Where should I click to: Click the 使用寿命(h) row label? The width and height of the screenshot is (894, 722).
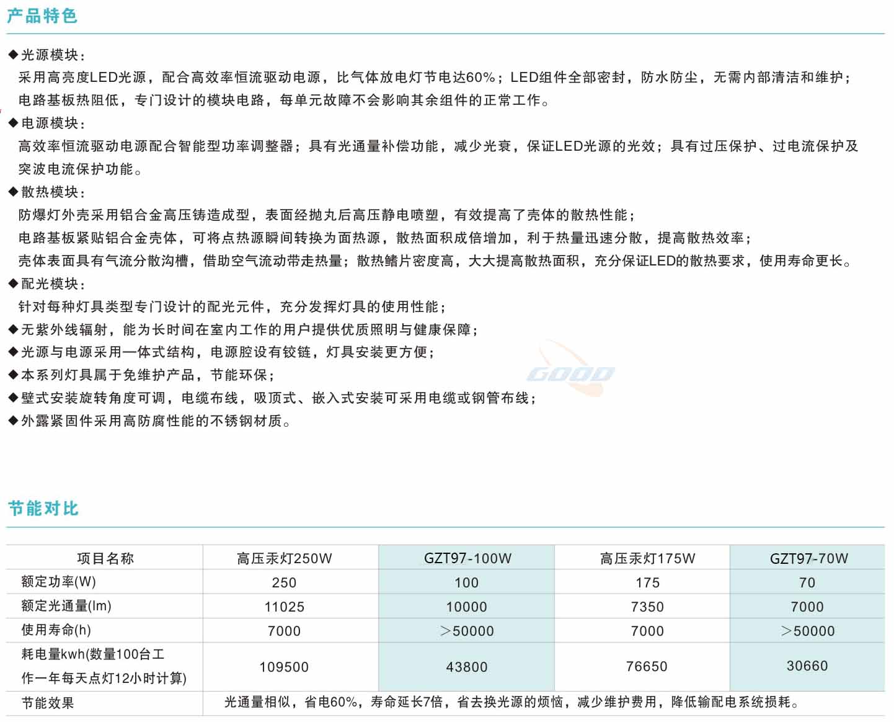(x=56, y=630)
